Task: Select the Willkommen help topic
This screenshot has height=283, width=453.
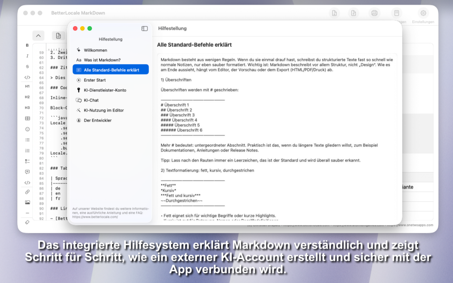Action: point(96,50)
